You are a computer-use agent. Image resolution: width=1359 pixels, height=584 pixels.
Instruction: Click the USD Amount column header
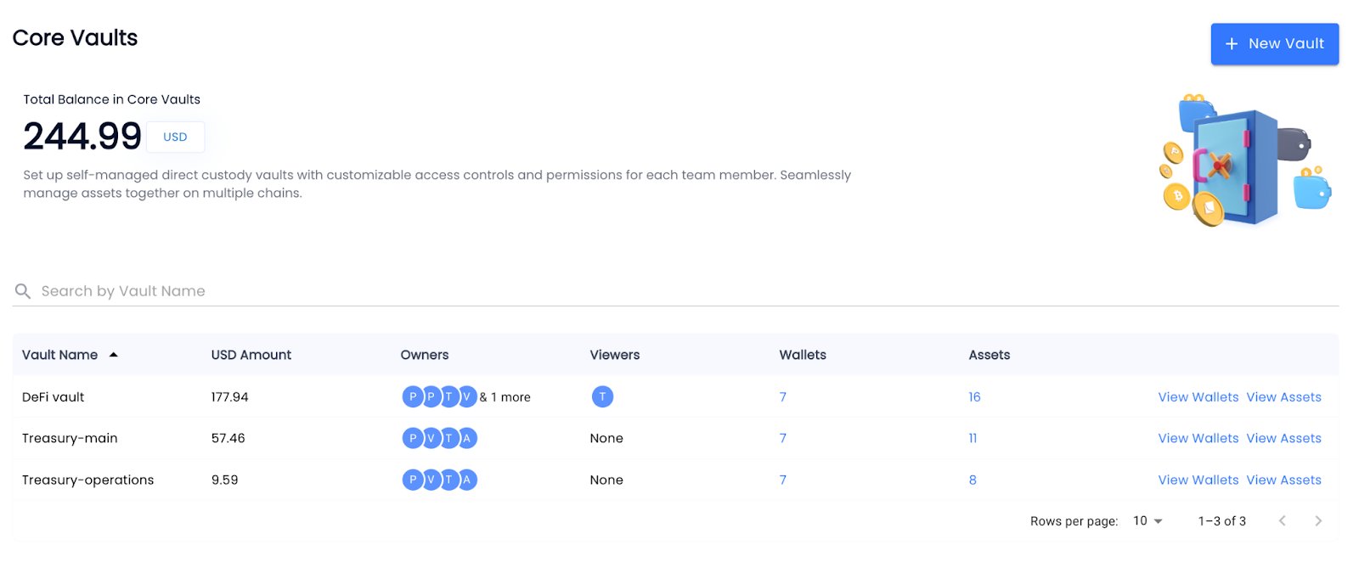251,355
